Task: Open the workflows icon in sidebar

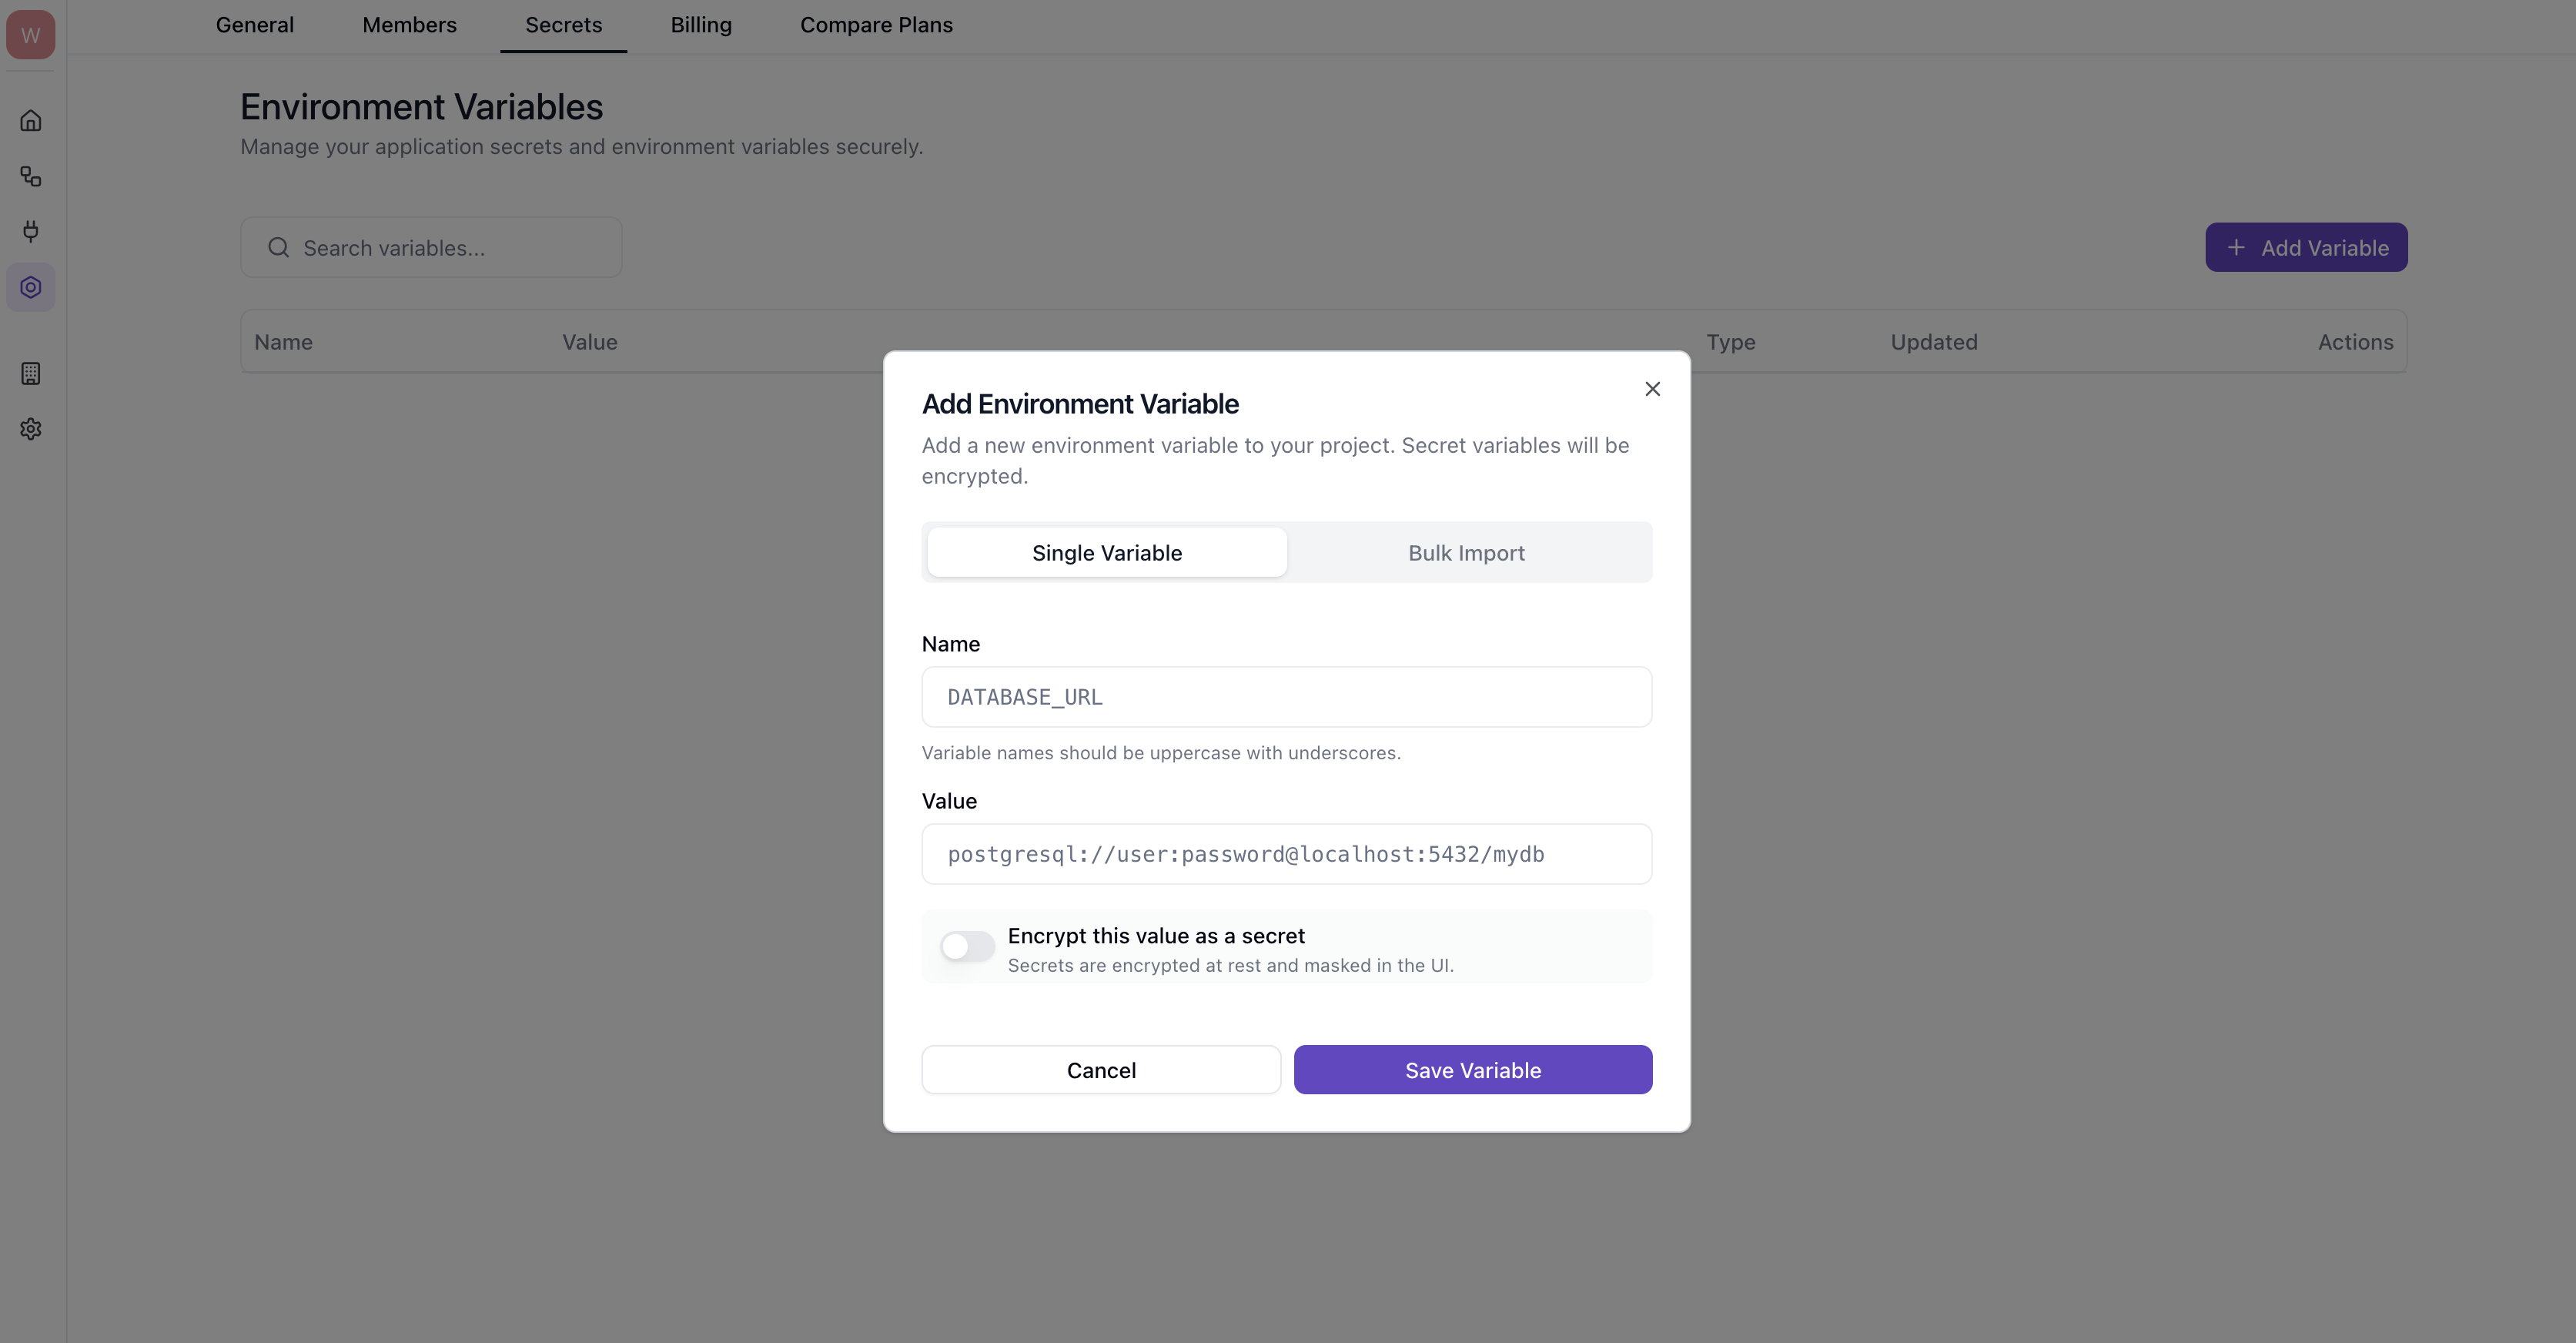Action: coord(31,177)
